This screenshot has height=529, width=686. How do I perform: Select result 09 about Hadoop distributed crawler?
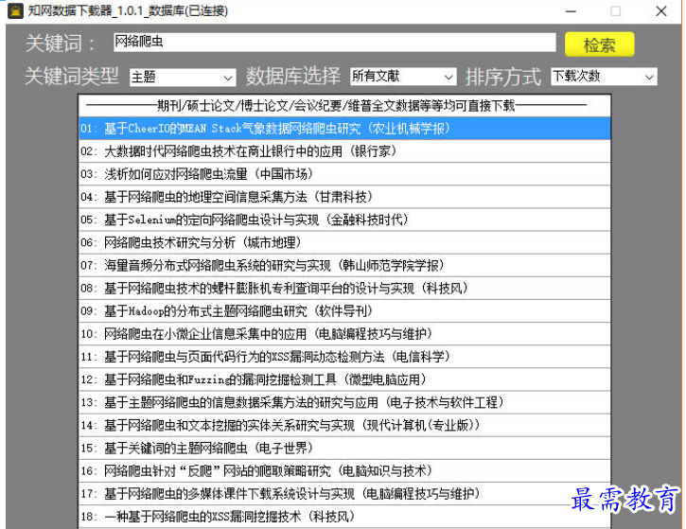(x=344, y=311)
